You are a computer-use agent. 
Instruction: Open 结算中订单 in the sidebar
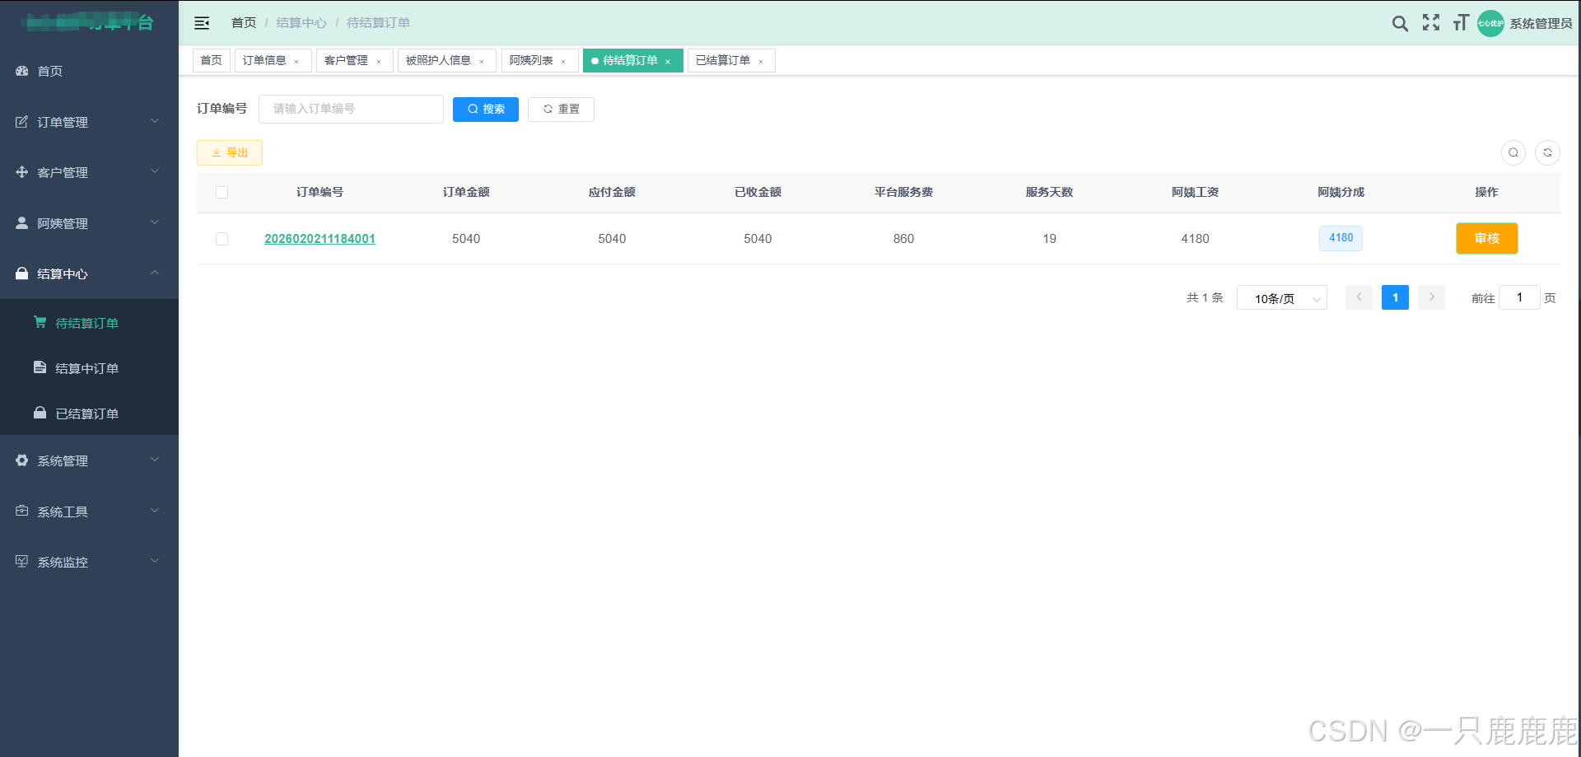(x=89, y=368)
